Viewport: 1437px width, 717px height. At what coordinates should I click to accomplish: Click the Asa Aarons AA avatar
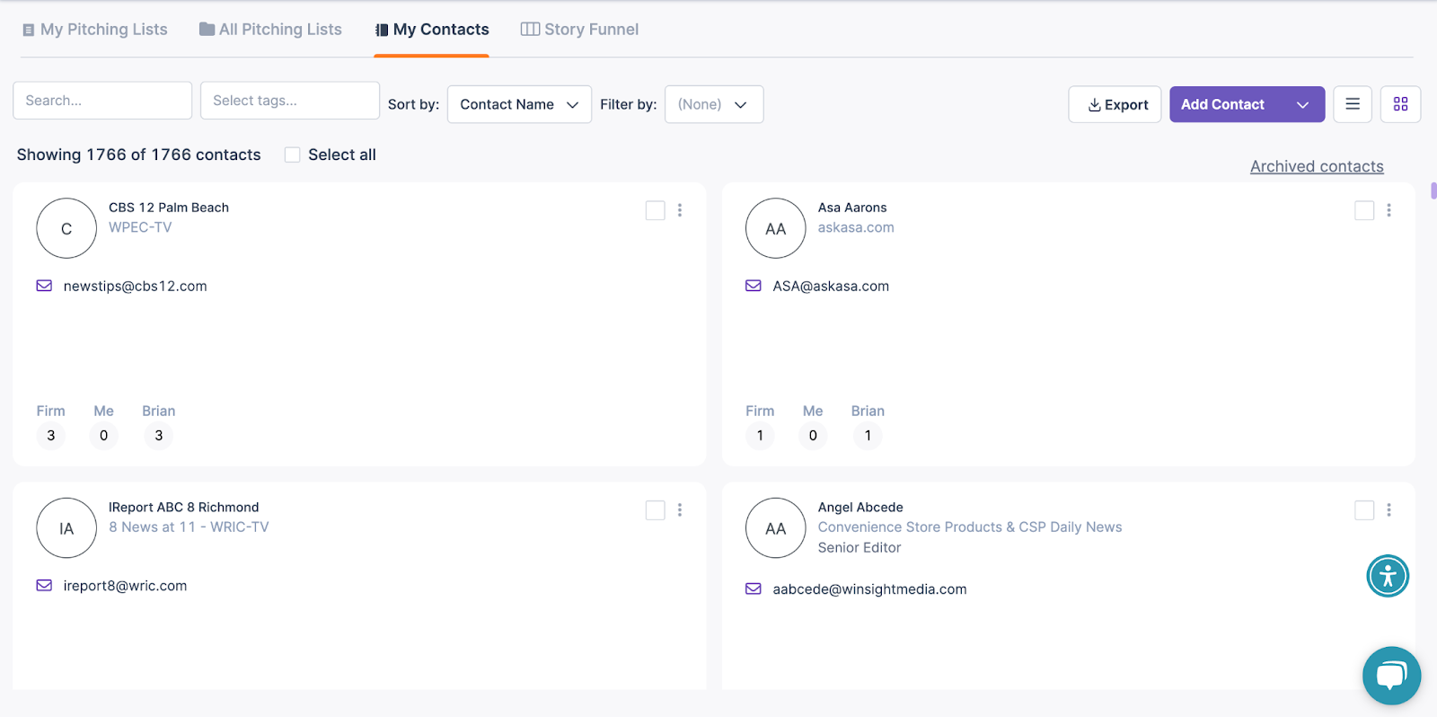pos(776,228)
